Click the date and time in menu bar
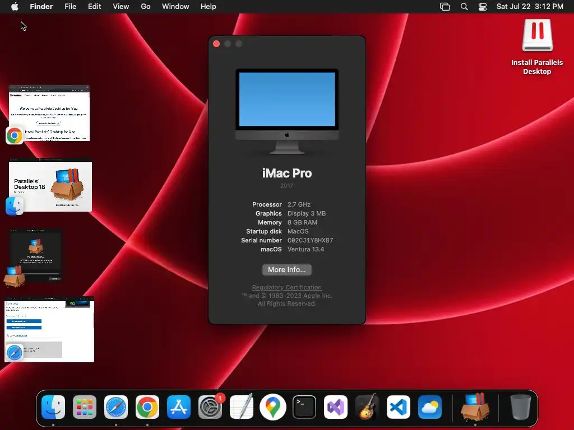Screen dimensions: 574x430 [530, 7]
